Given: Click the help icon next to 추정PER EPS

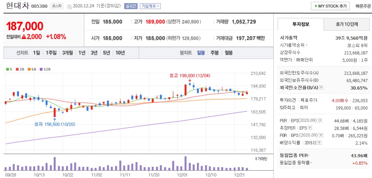Looking at the screenshot, I should click(310, 128).
